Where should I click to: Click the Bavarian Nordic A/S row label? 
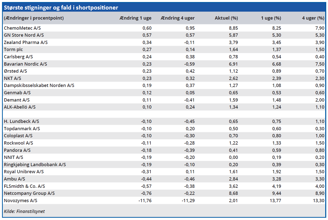point(25,64)
